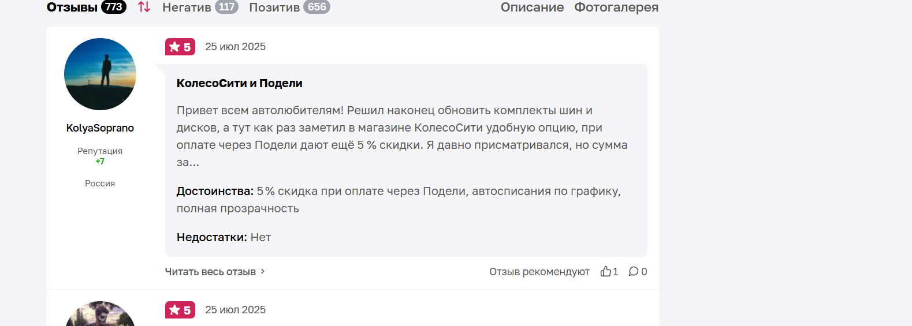912x326 pixels.
Task: Select the Отзывы tab
Action: tap(72, 7)
